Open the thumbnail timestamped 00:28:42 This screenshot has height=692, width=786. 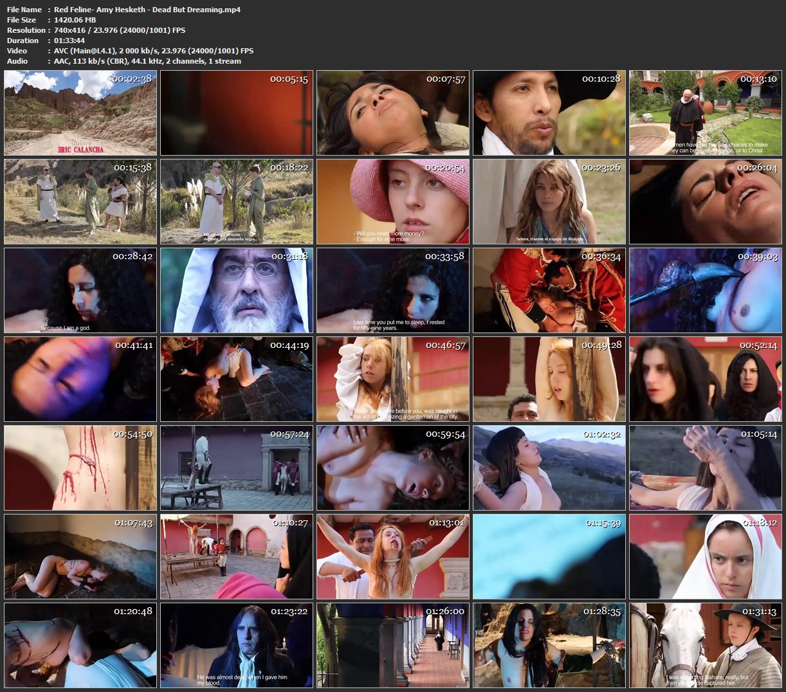pyautogui.click(x=80, y=291)
